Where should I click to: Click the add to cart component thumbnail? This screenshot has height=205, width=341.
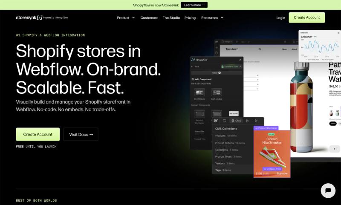234,113
